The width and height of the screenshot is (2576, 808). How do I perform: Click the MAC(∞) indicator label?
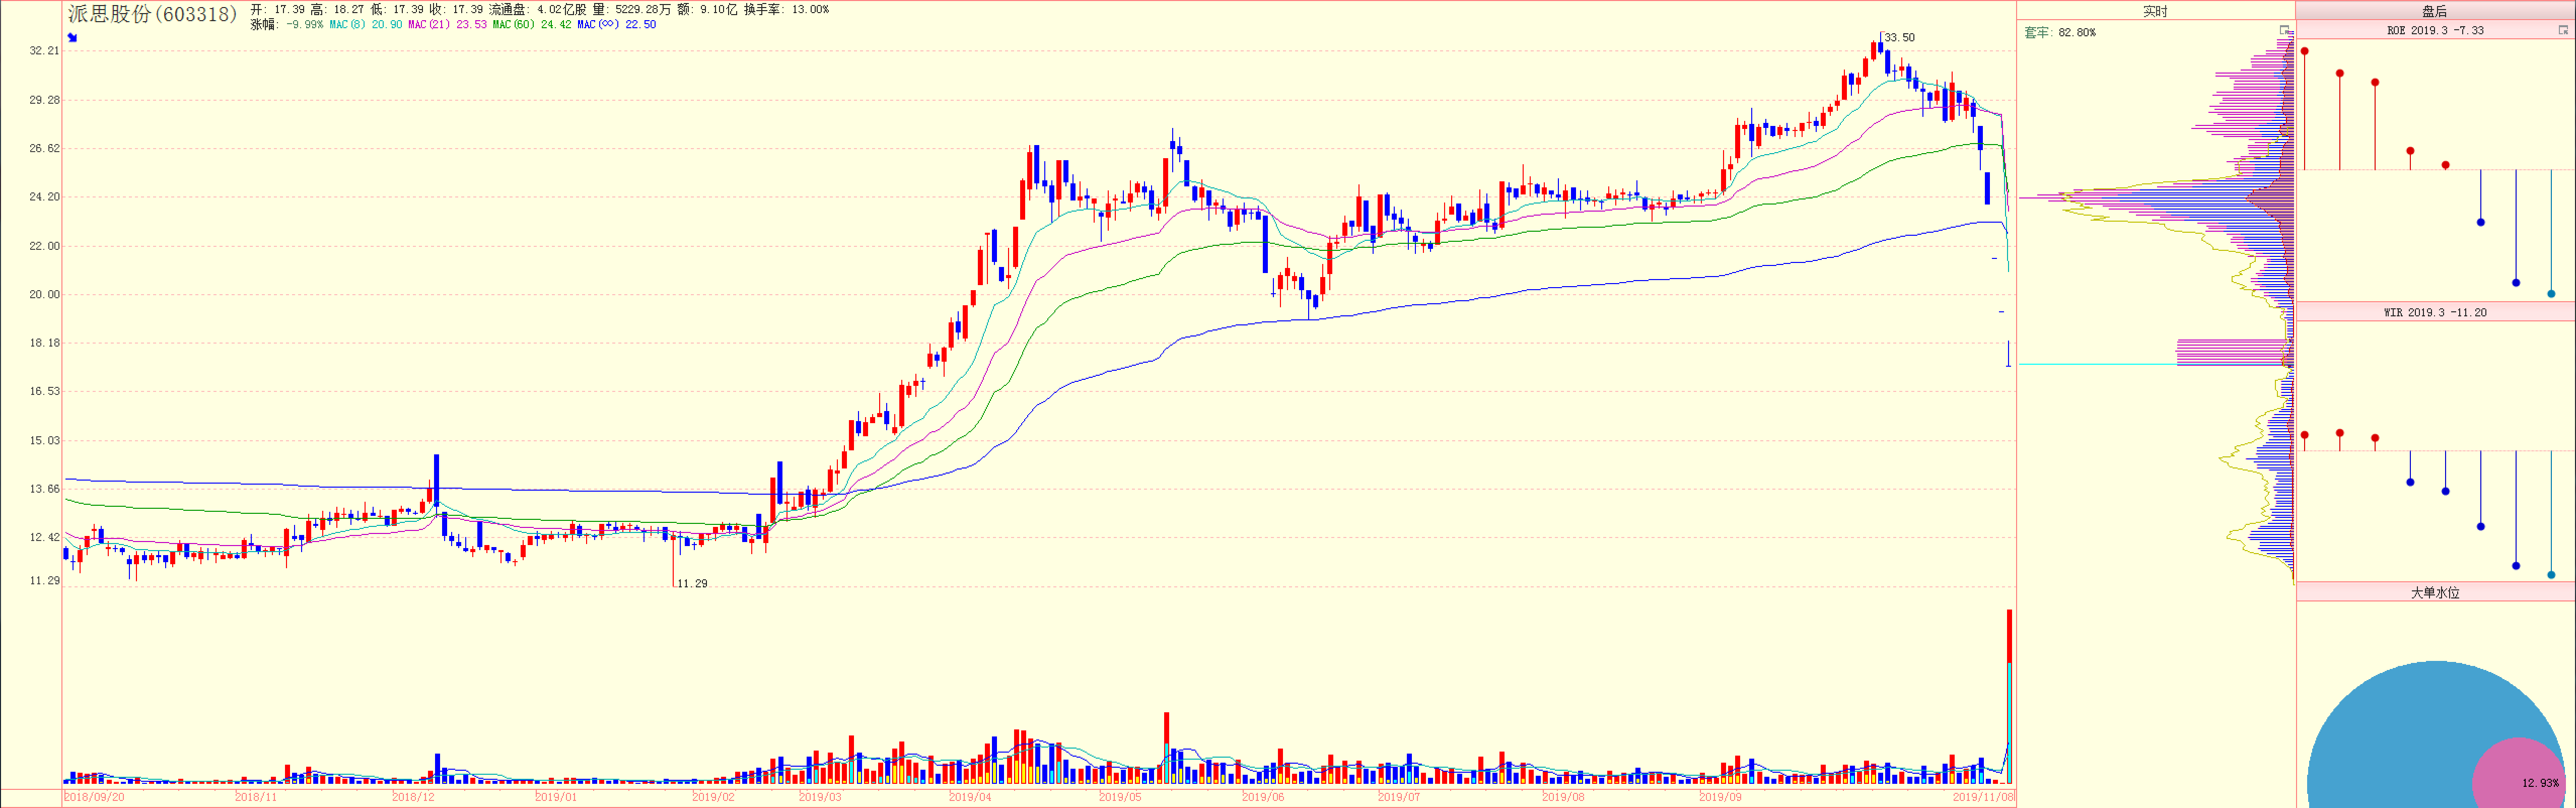coord(598,25)
